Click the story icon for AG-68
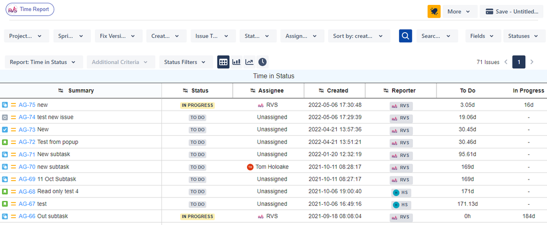The image size is (547, 225). coord(4,192)
